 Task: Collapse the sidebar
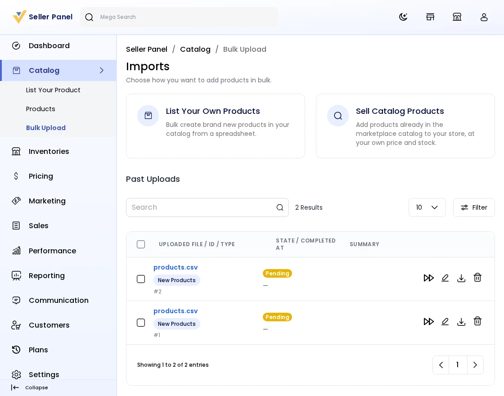[x=30, y=387]
